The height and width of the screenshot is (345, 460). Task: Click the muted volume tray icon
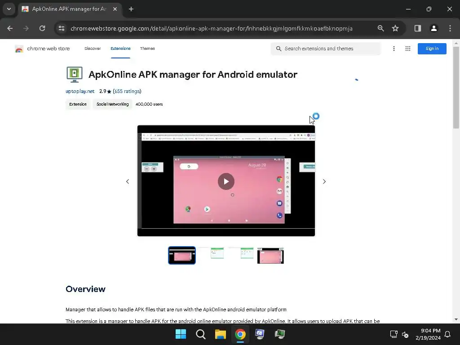click(405, 334)
